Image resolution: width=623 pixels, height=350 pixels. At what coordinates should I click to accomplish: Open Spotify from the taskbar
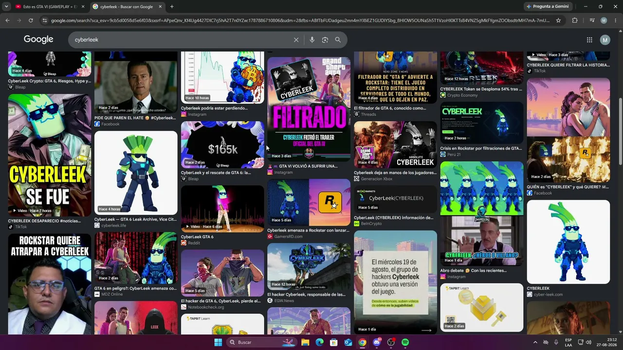click(405, 342)
